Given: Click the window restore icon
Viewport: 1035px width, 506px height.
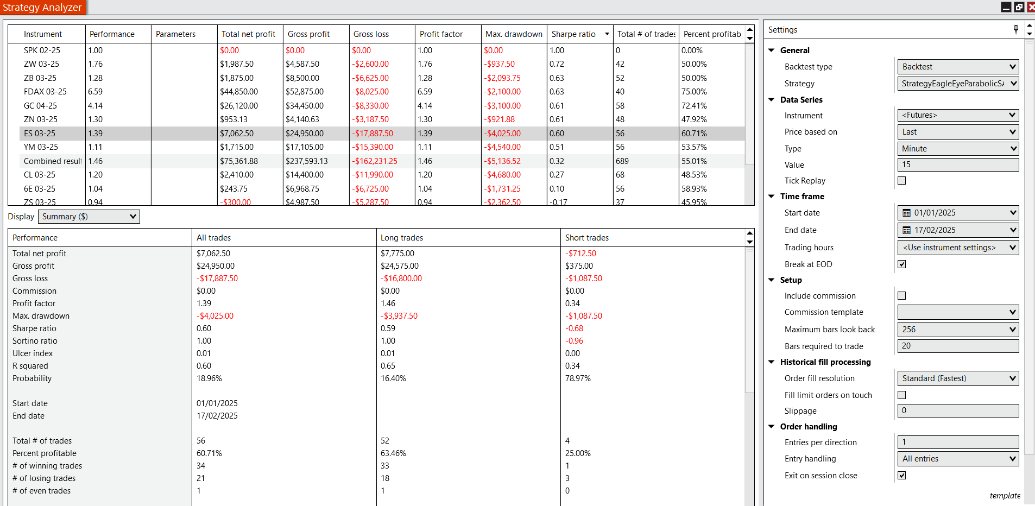Looking at the screenshot, I should (1019, 7).
